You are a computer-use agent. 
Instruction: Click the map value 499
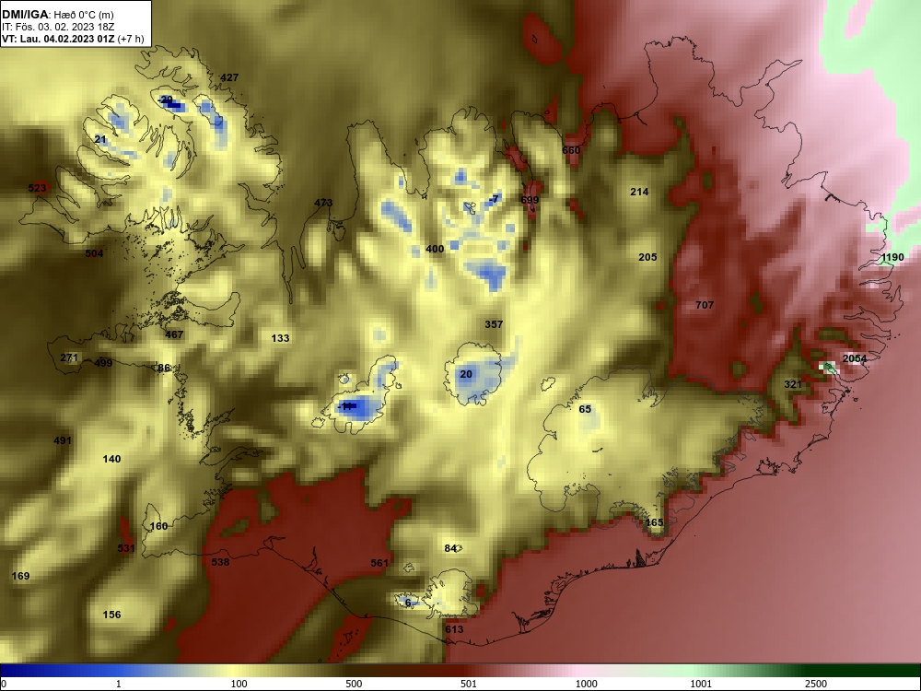click(103, 362)
